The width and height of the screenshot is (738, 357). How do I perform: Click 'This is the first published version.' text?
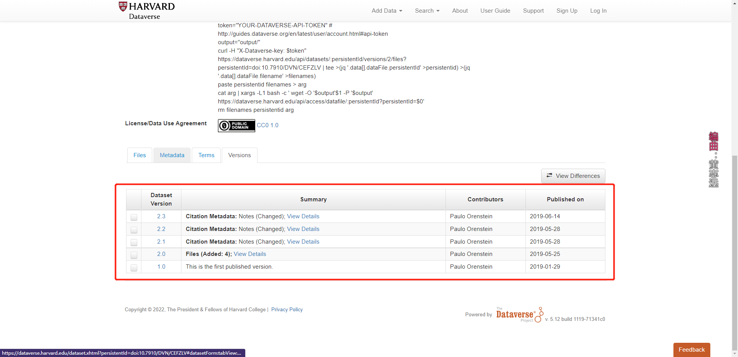click(x=229, y=267)
